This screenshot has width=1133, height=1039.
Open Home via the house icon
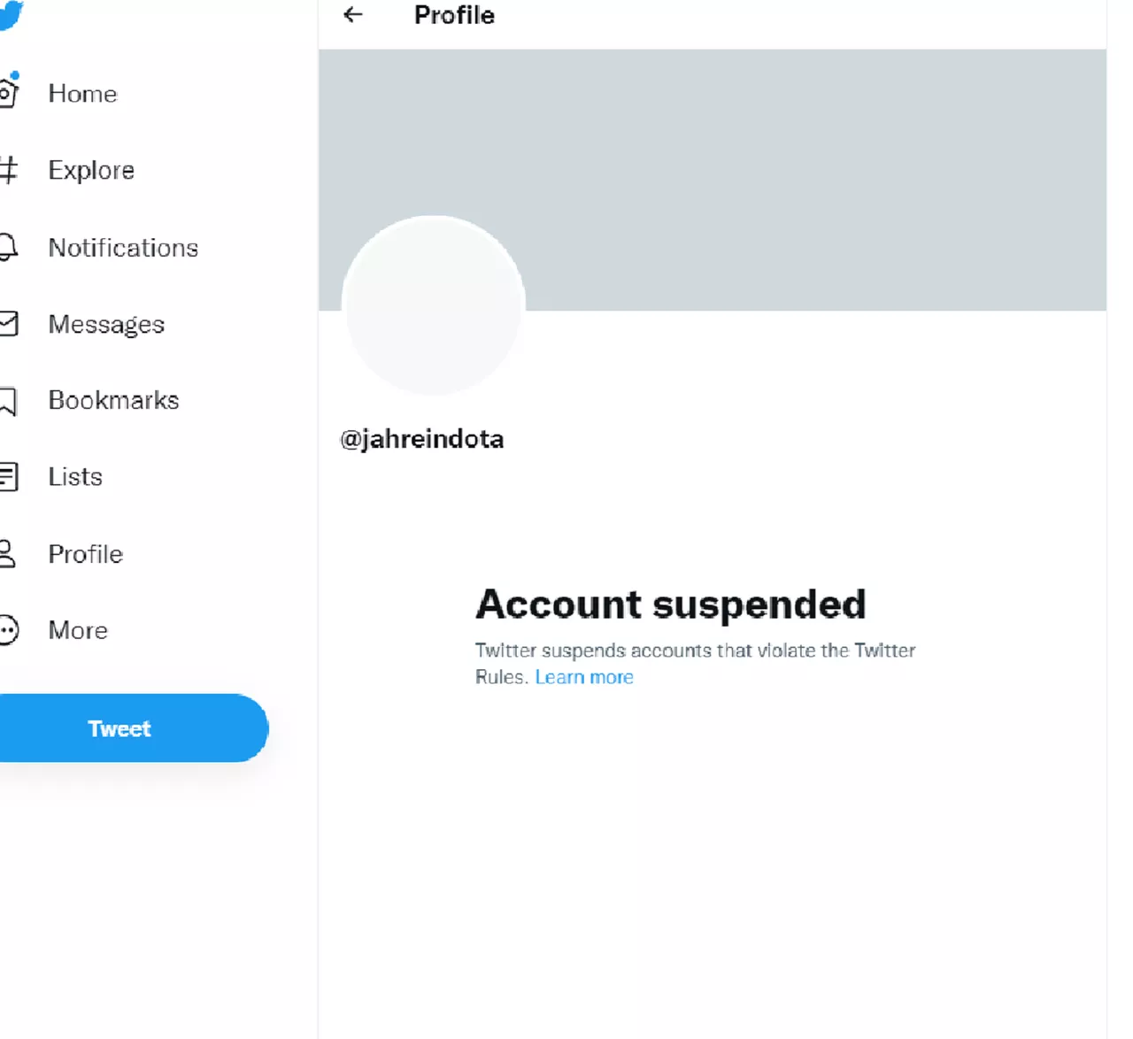8,91
